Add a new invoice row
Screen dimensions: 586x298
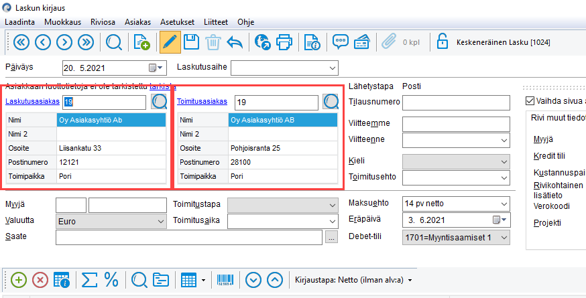pos(19,280)
